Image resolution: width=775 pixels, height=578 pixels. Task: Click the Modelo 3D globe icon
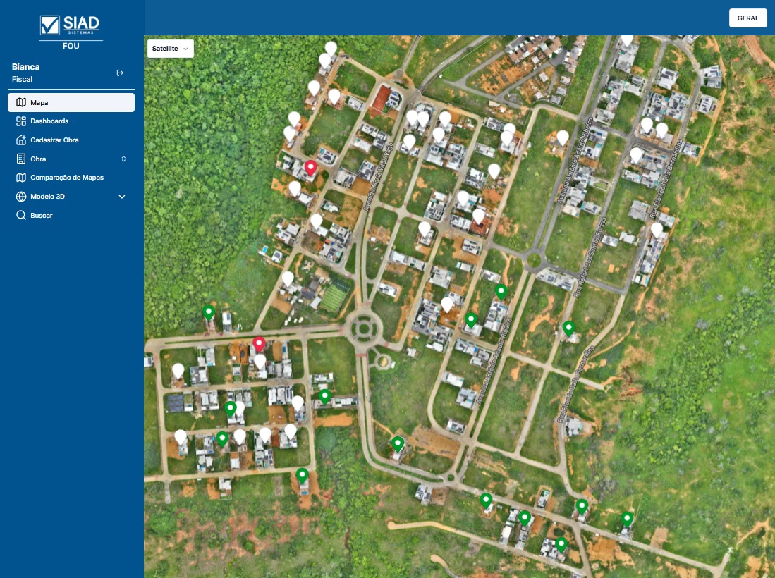pyautogui.click(x=21, y=197)
